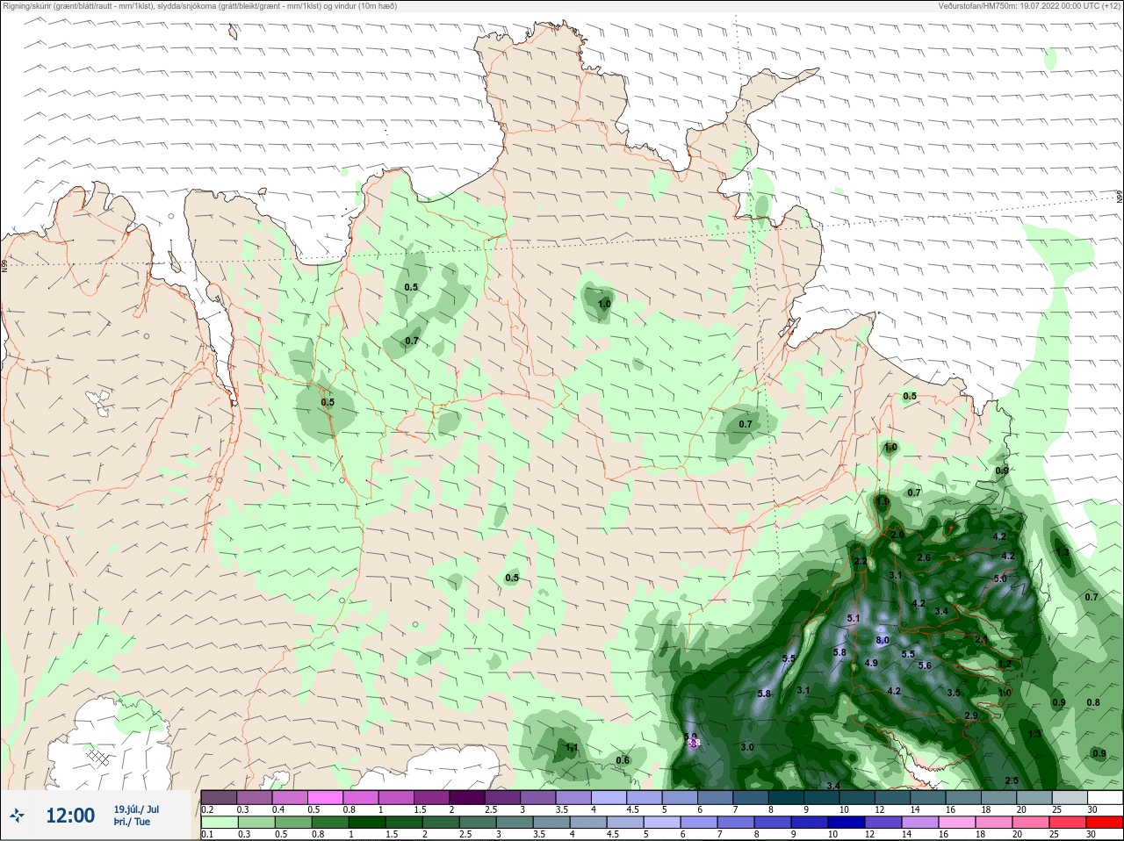This screenshot has height=841, width=1124.
Task: Click the 8.0 precipitation value on the map
Action: (x=883, y=640)
